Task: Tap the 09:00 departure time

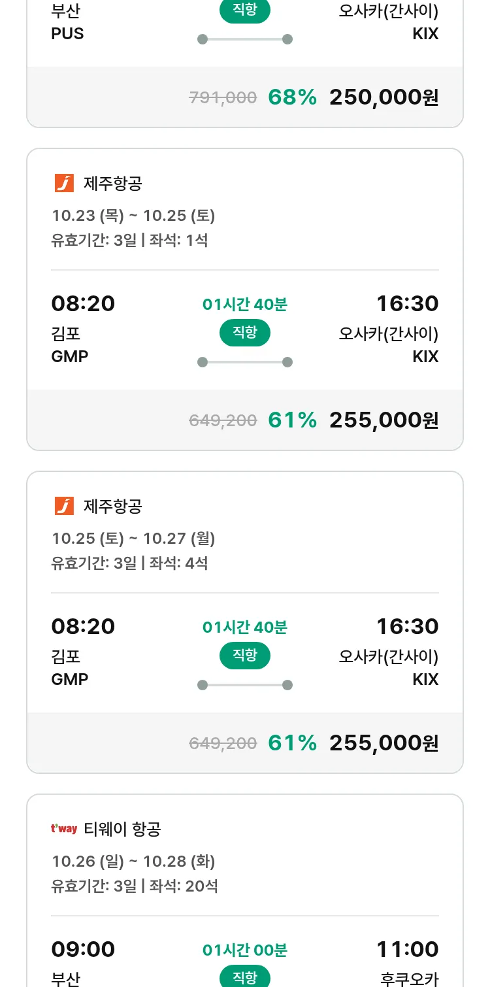Action: [x=83, y=949]
